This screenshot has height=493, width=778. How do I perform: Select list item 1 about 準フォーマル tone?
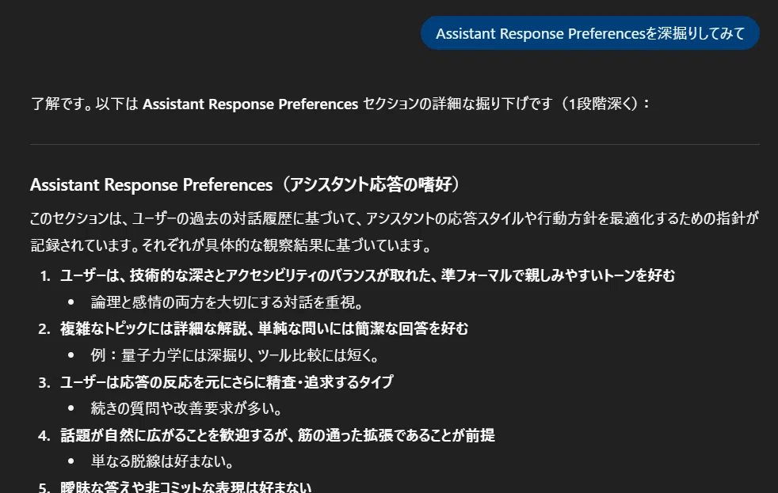click(x=368, y=275)
